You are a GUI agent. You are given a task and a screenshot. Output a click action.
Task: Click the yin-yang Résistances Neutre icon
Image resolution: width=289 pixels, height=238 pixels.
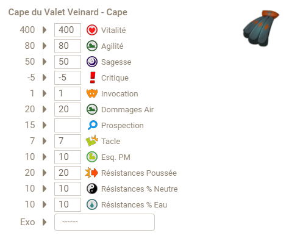[92, 189]
